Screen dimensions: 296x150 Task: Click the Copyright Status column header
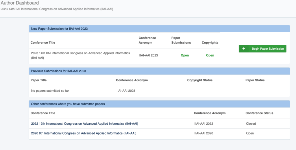(200, 80)
